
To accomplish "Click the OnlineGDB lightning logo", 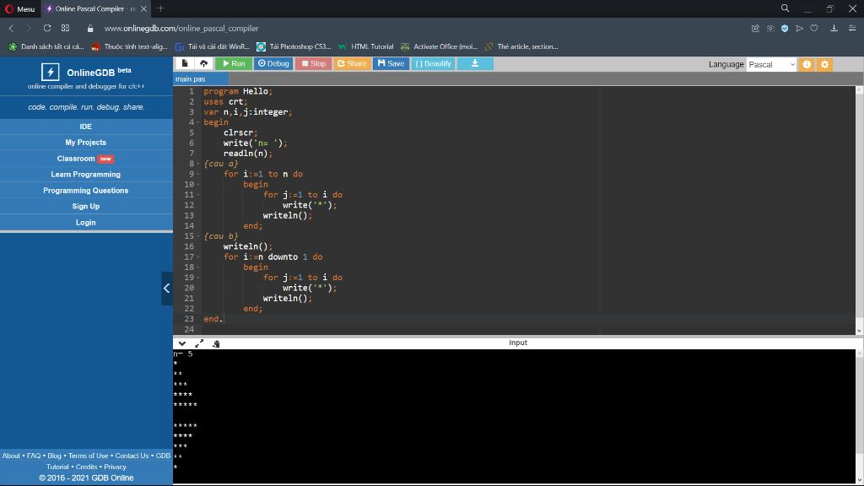I will [x=50, y=72].
